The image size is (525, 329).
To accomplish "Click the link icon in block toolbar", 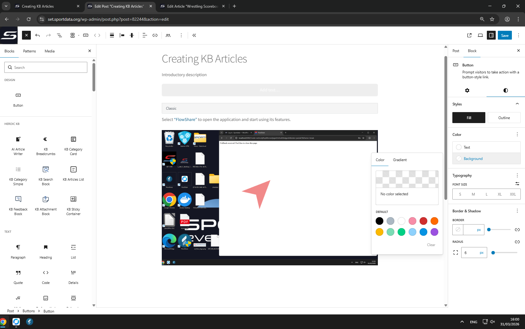I will click(x=155, y=35).
